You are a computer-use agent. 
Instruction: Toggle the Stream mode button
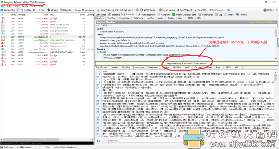click(53, 10)
